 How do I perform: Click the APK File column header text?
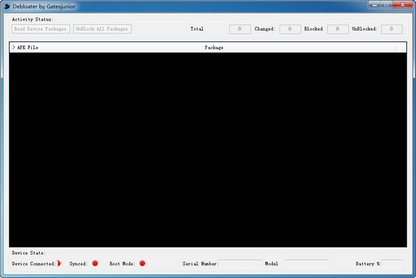point(28,47)
